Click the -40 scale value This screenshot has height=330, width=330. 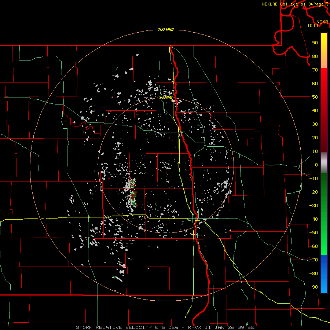(x=313, y=219)
